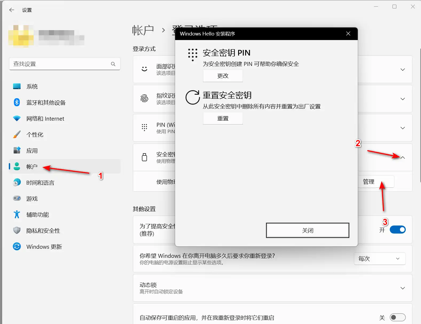Click the 登录方式 section heading
421x324 pixels.
[x=144, y=49]
